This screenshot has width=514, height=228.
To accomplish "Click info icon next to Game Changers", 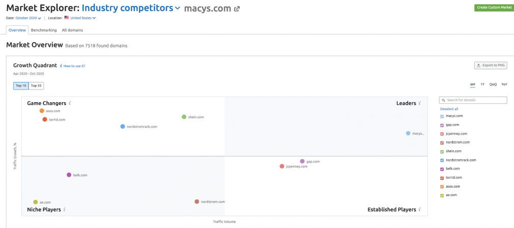I will 70,103.
